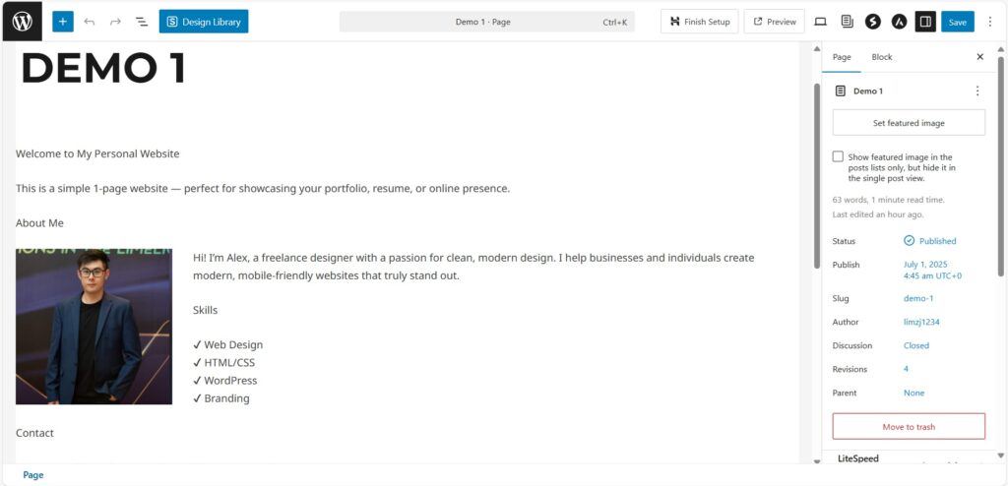Image resolution: width=1008 pixels, height=486 pixels.
Task: Select Alex's portrait photo in the page
Action: point(94,327)
